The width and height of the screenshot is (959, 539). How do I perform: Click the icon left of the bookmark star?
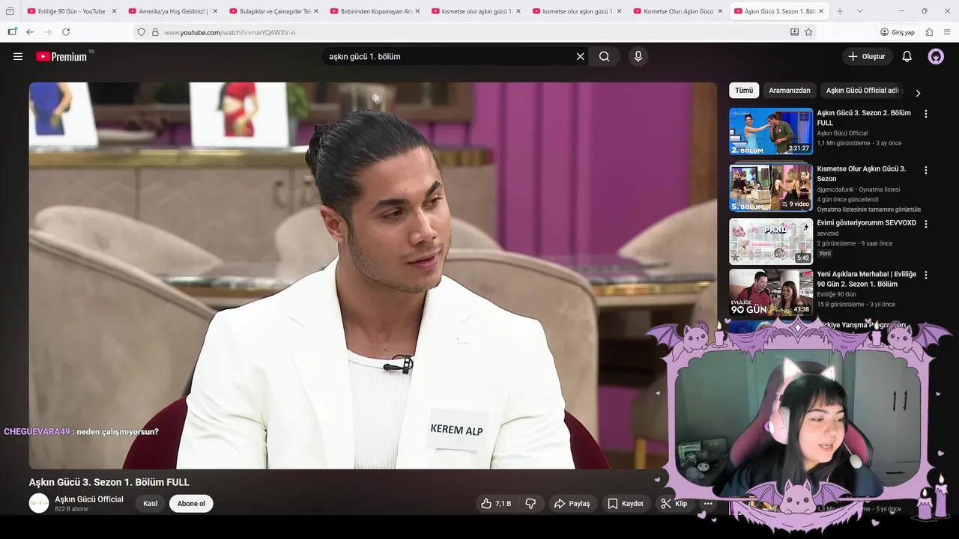point(794,32)
